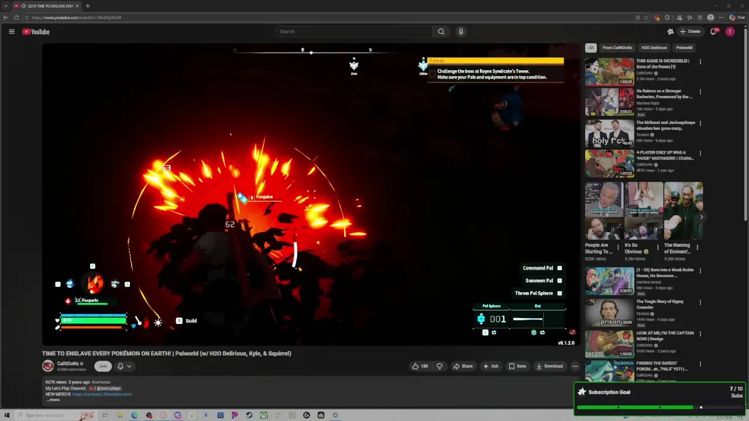
Task: Dislike the video with the thumbs-down
Action: click(x=439, y=366)
